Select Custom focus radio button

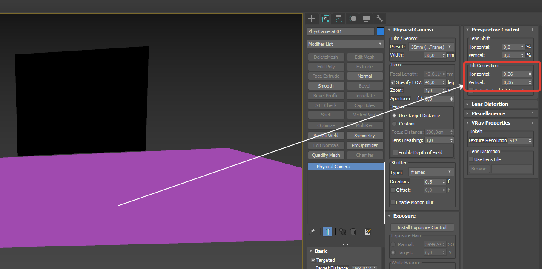click(x=394, y=124)
